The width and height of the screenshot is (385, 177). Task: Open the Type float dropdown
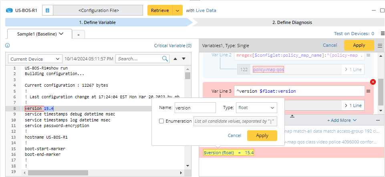click(256, 107)
